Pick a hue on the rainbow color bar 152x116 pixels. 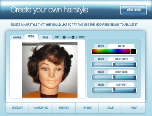[111, 51]
